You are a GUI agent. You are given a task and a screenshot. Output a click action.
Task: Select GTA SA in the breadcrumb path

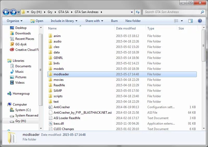(x=64, y=12)
